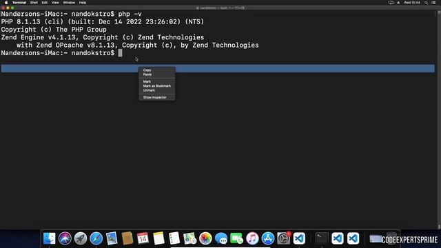Open the Edit menu
This screenshot has height=248, width=441.
click(x=44, y=3)
